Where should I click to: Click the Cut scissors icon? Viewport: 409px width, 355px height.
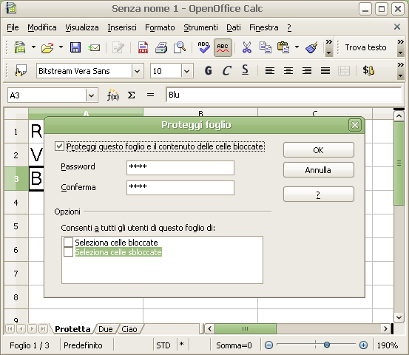tap(247, 47)
